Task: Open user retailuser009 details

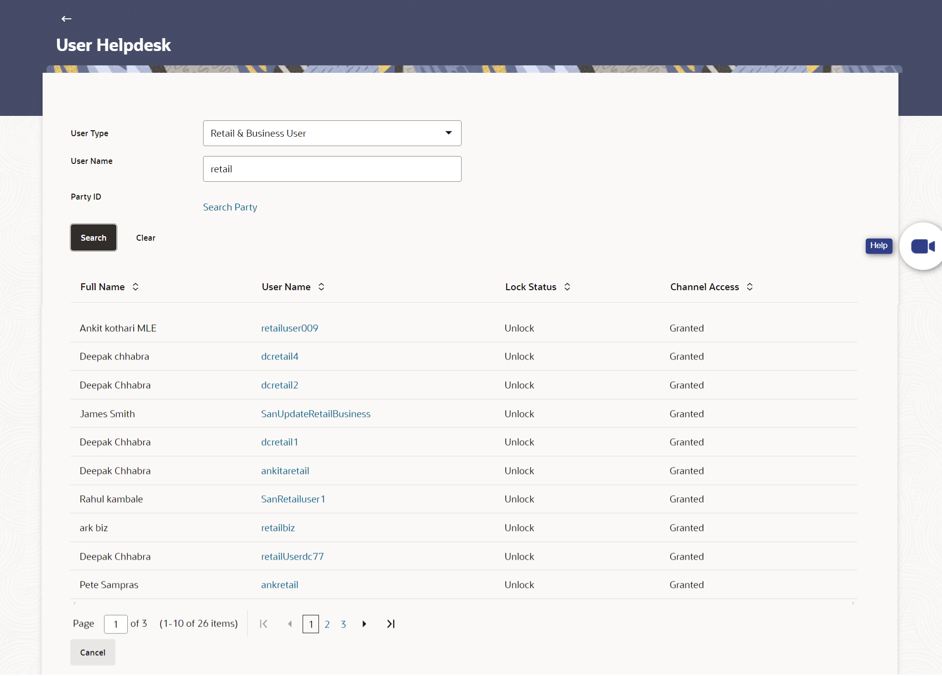Action: 290,328
